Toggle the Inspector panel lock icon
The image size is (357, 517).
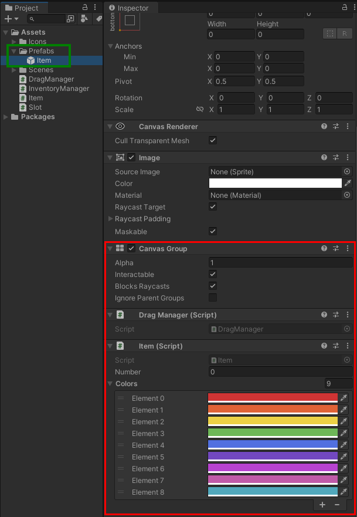point(345,7)
